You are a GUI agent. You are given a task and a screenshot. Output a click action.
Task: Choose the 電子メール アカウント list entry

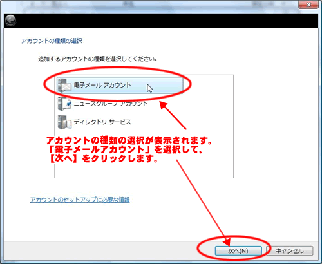pyautogui.click(x=120, y=85)
